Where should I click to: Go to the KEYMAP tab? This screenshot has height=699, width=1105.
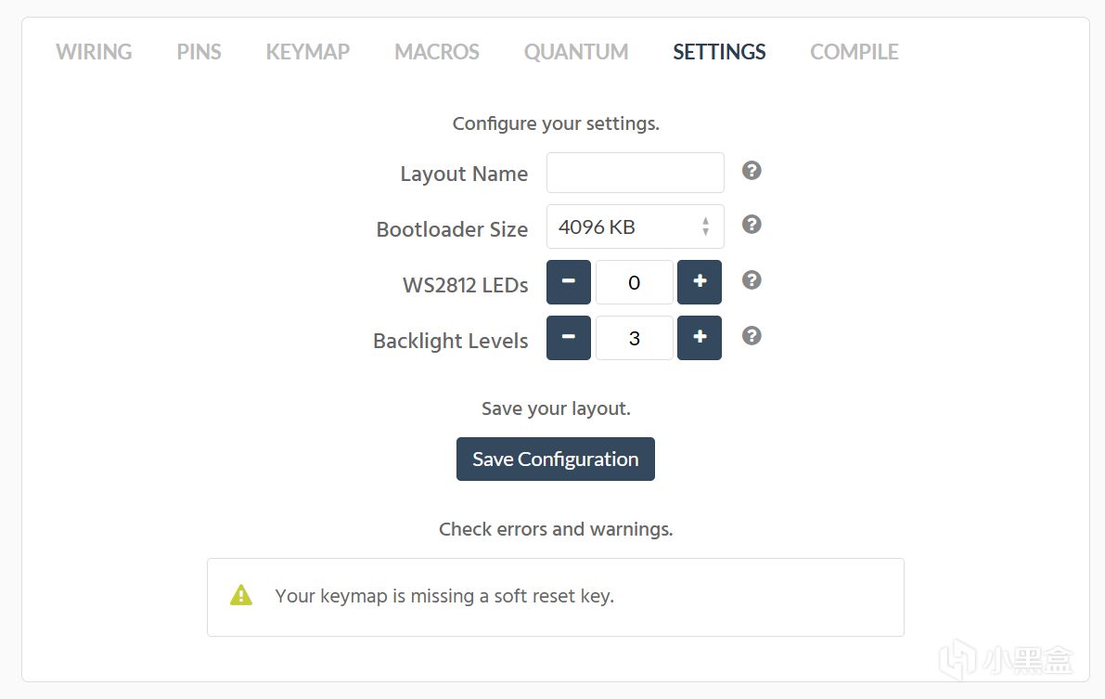(x=307, y=52)
